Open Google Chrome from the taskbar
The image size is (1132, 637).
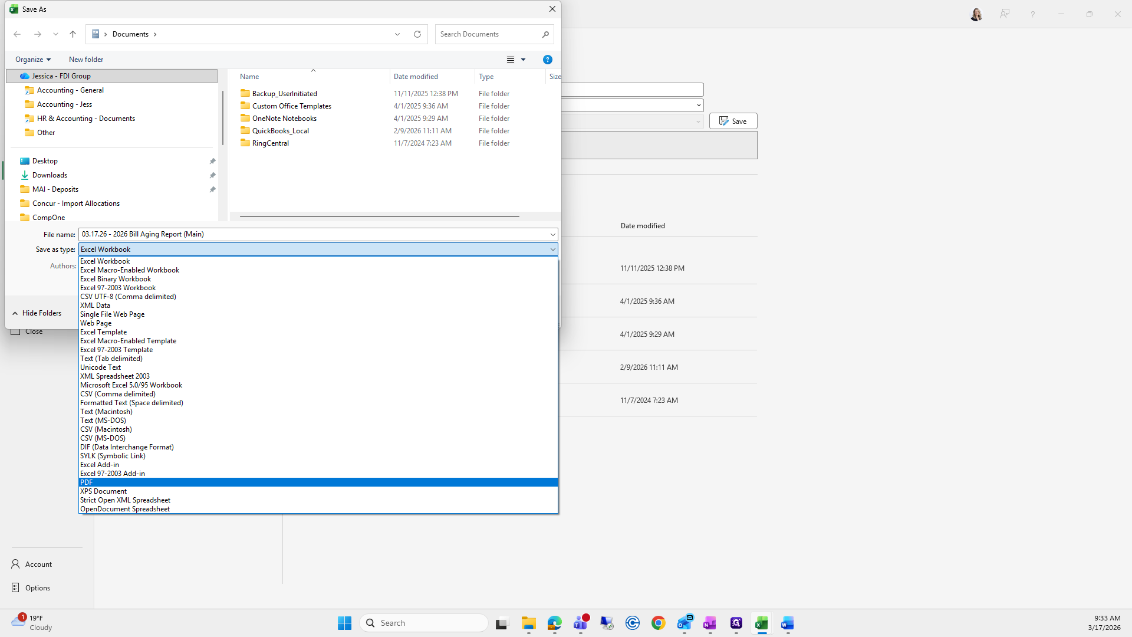tap(658, 623)
